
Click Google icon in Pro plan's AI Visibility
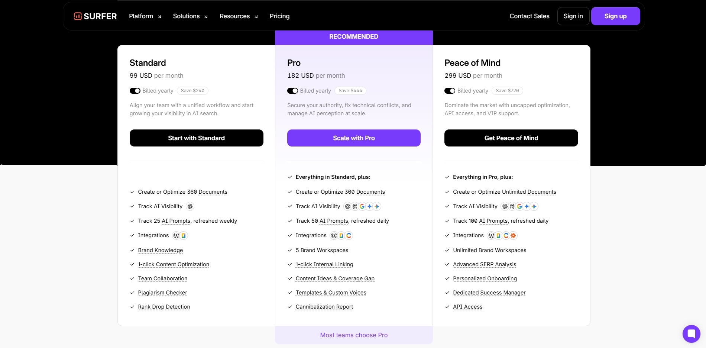coord(362,206)
